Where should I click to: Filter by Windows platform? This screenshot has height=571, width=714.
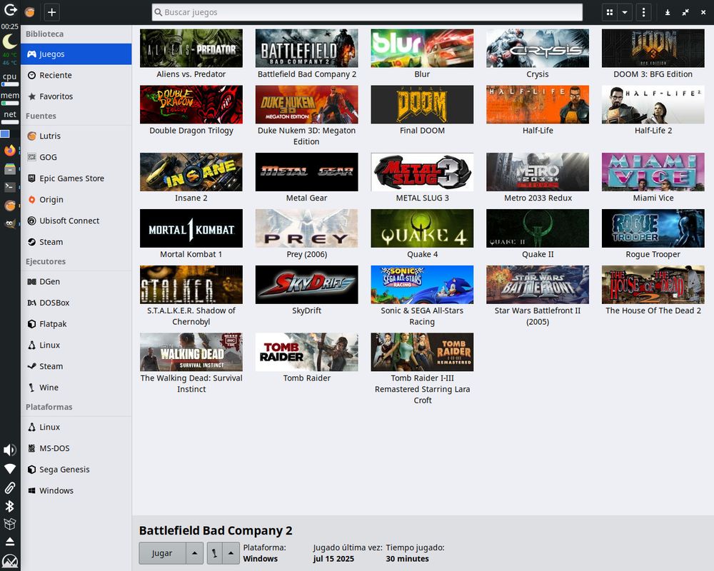pos(76,490)
